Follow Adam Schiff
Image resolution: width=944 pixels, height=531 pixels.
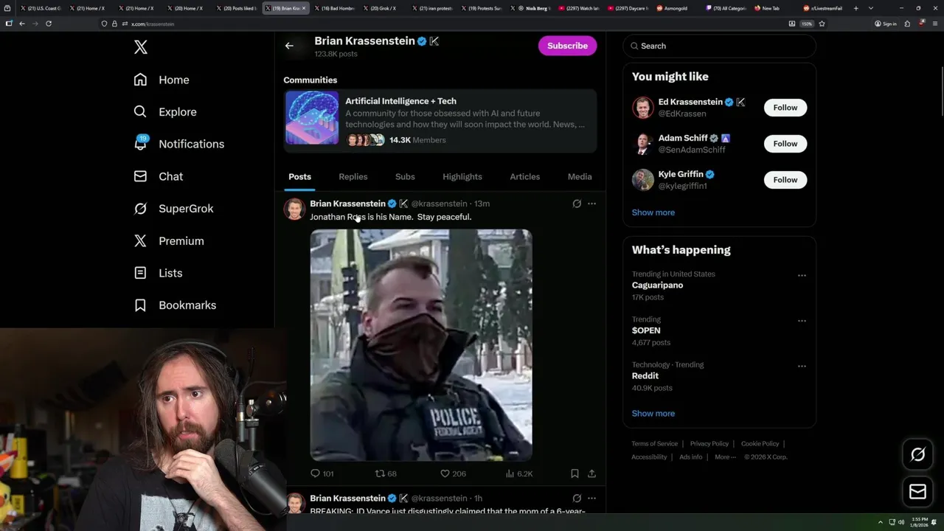pyautogui.click(x=785, y=144)
